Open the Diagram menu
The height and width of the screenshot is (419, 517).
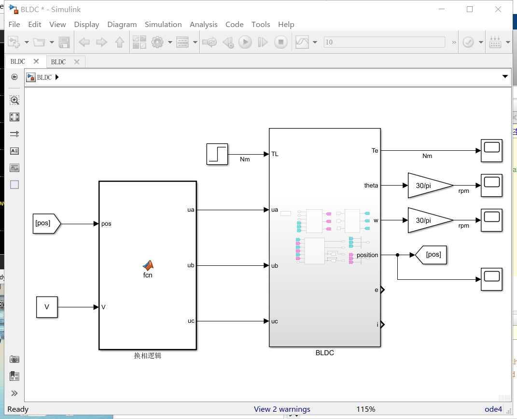[x=122, y=25]
